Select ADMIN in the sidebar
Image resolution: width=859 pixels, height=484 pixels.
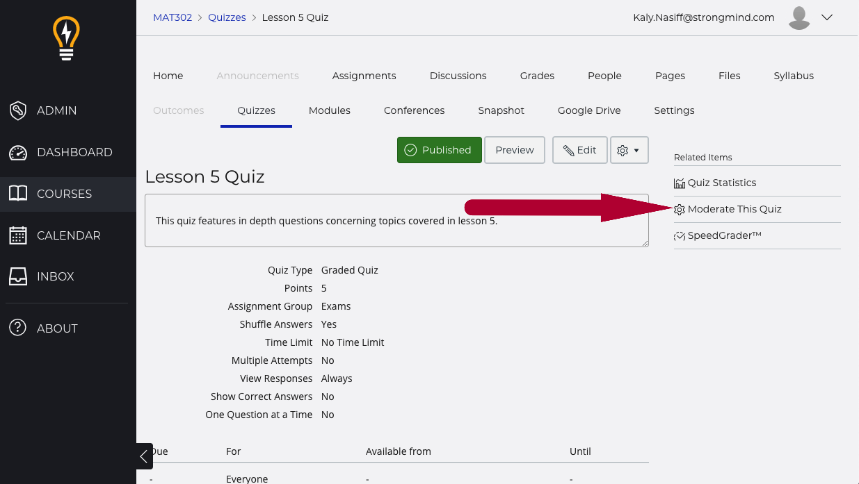pyautogui.click(x=68, y=110)
